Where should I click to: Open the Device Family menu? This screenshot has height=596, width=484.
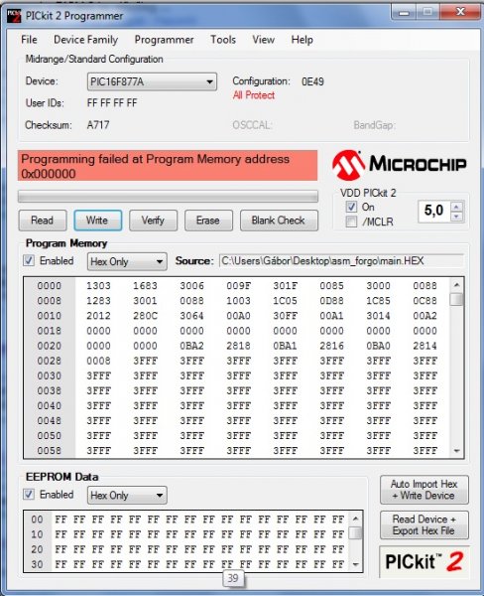pos(86,40)
